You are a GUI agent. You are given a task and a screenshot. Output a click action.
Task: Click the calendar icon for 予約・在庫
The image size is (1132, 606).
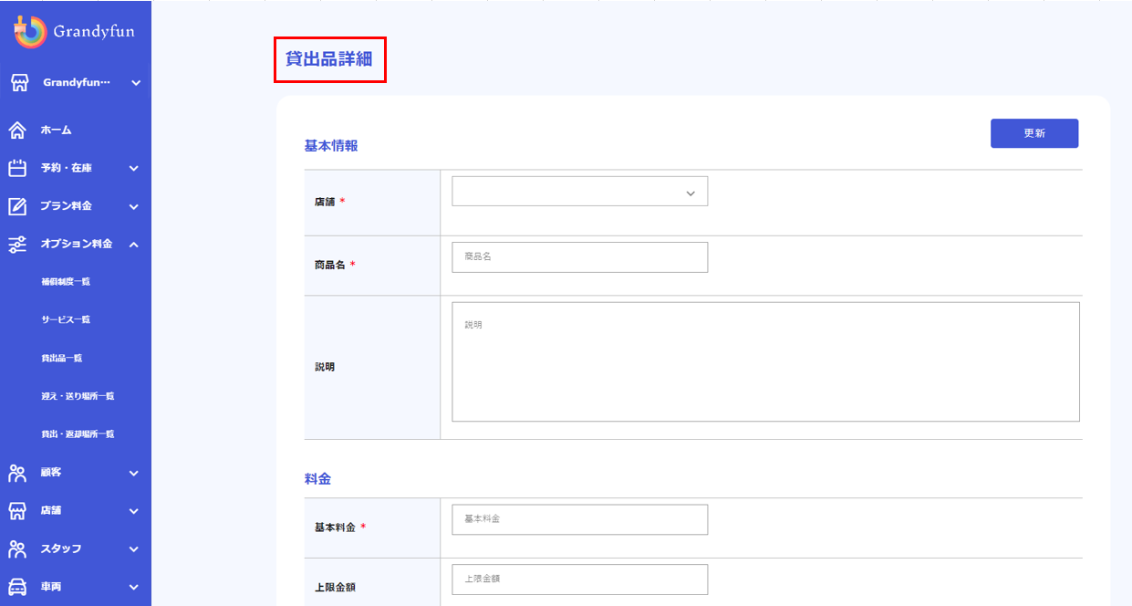(17, 168)
